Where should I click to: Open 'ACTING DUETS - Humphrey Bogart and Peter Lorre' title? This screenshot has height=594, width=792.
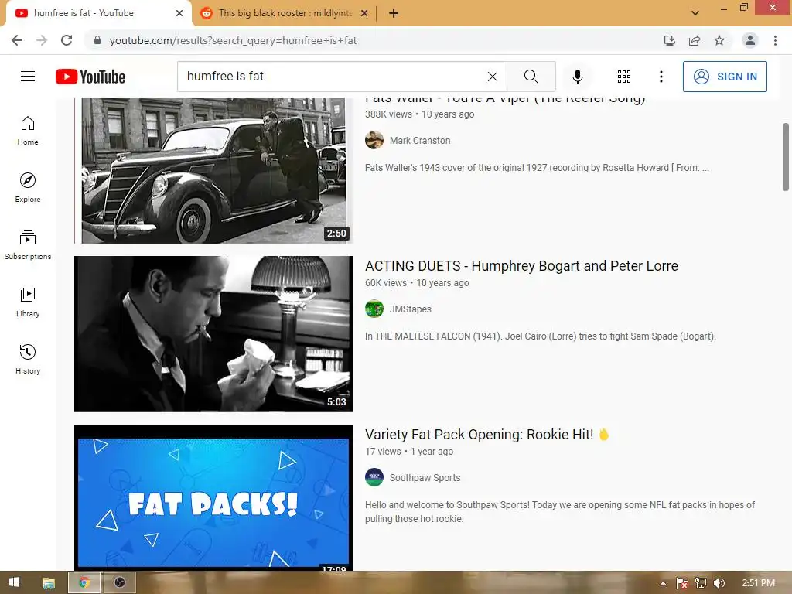(522, 266)
